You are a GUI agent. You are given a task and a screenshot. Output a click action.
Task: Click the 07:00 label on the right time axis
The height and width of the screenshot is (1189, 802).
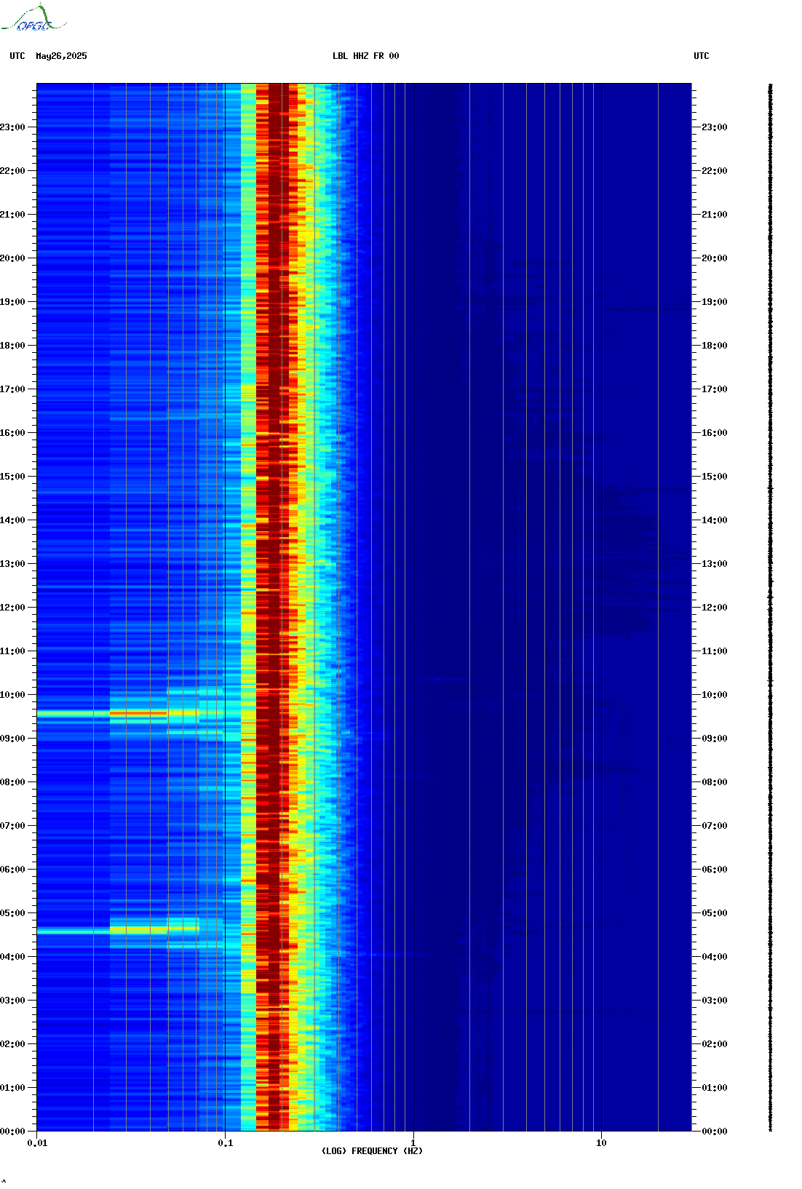pos(715,826)
